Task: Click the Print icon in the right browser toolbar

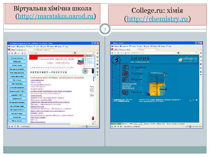Action: (130, 46)
